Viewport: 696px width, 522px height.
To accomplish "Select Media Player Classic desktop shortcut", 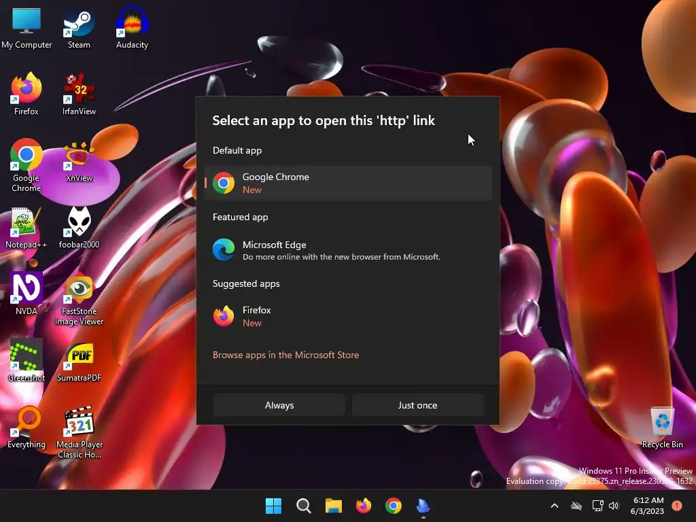I will [x=80, y=433].
